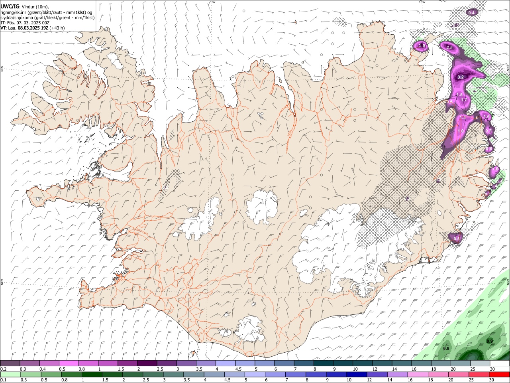Click the 'rigning/skúrir' legend description line
Image resolution: width=510 pixels, height=383 pixels.
point(46,12)
